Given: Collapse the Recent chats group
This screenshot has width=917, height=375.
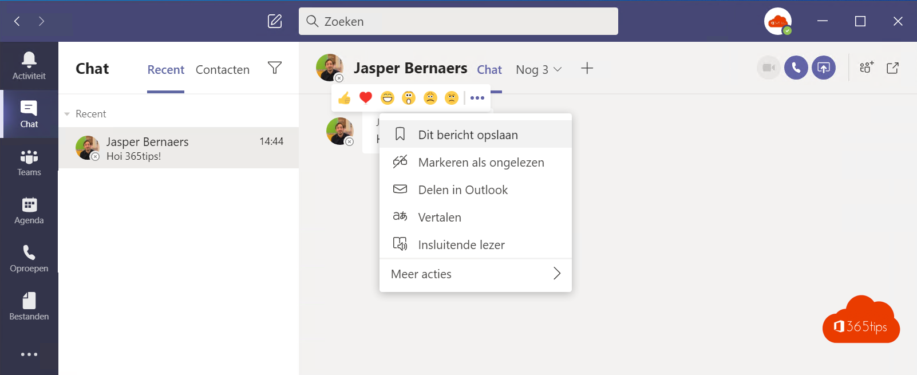Looking at the screenshot, I should pos(67,114).
